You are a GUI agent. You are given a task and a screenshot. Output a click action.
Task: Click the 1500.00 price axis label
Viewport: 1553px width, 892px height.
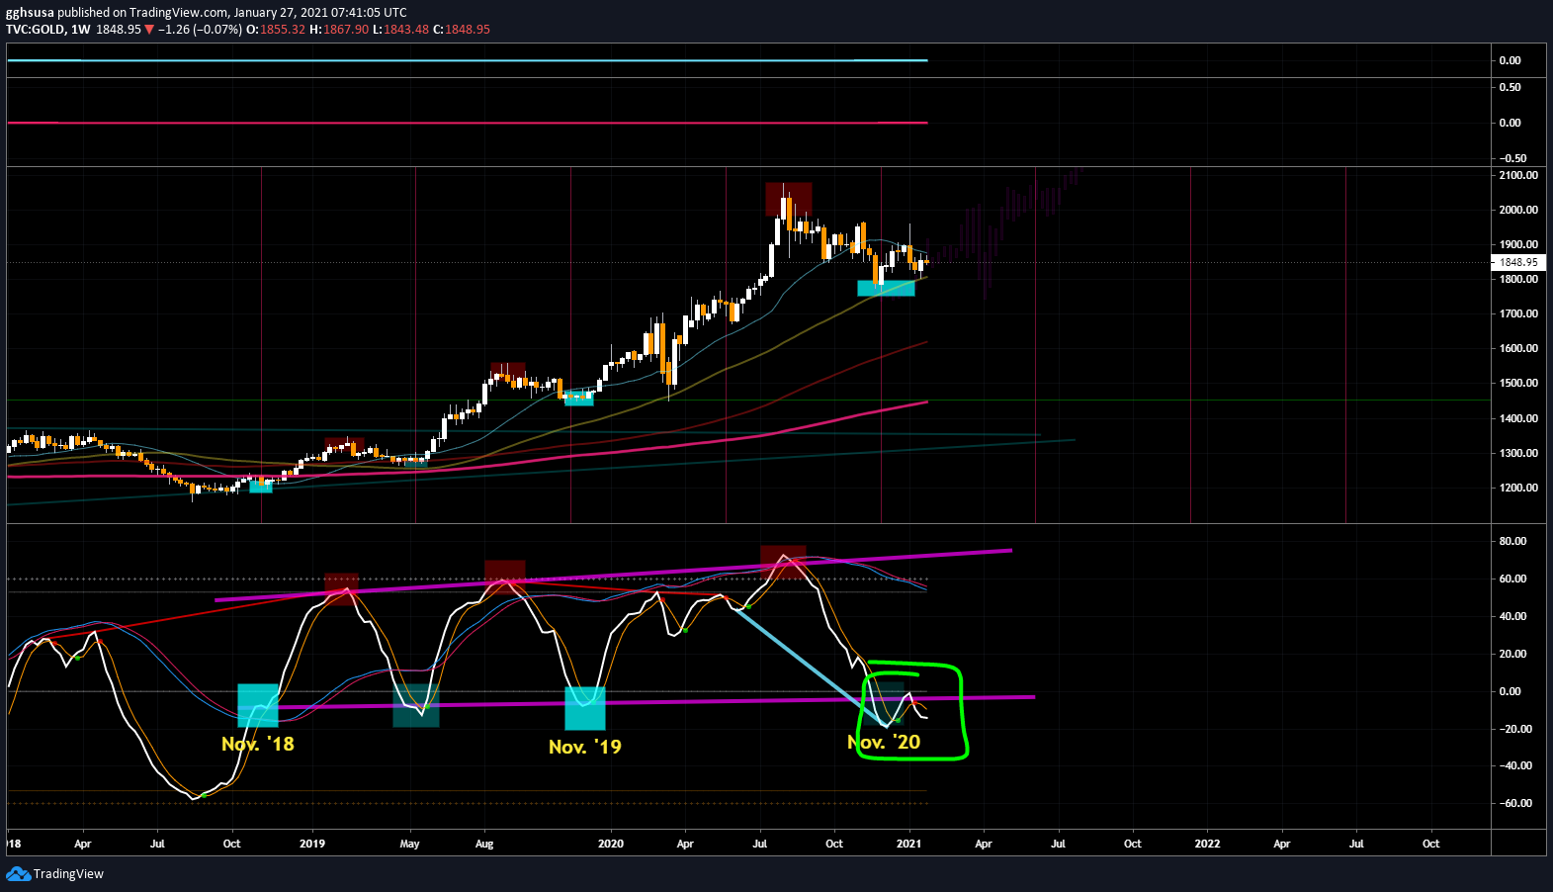[x=1518, y=383]
